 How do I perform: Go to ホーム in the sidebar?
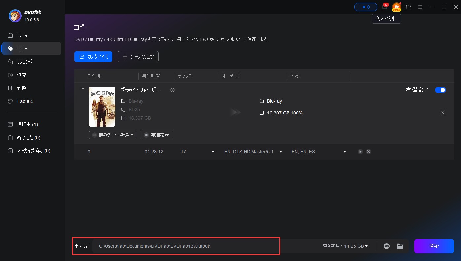(x=31, y=35)
